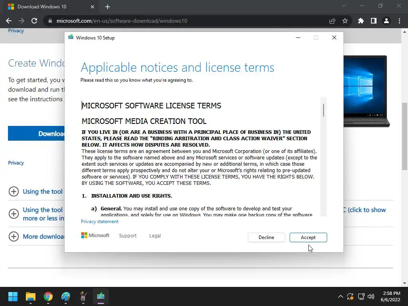
Task: Open Chrome three-dot menu
Action: [x=399, y=21]
